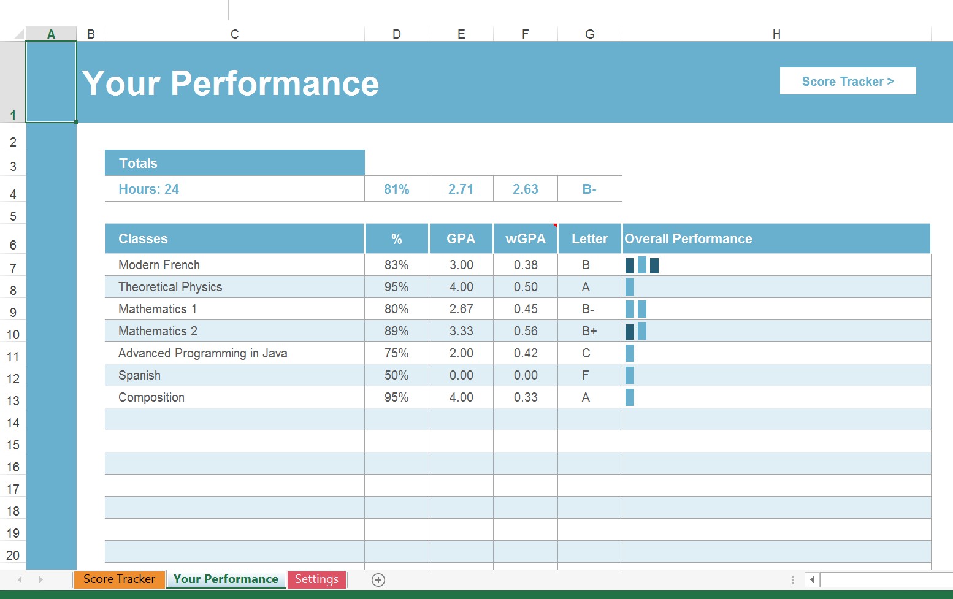953x599 pixels.
Task: Select the wGPA column header cell
Action: click(525, 238)
